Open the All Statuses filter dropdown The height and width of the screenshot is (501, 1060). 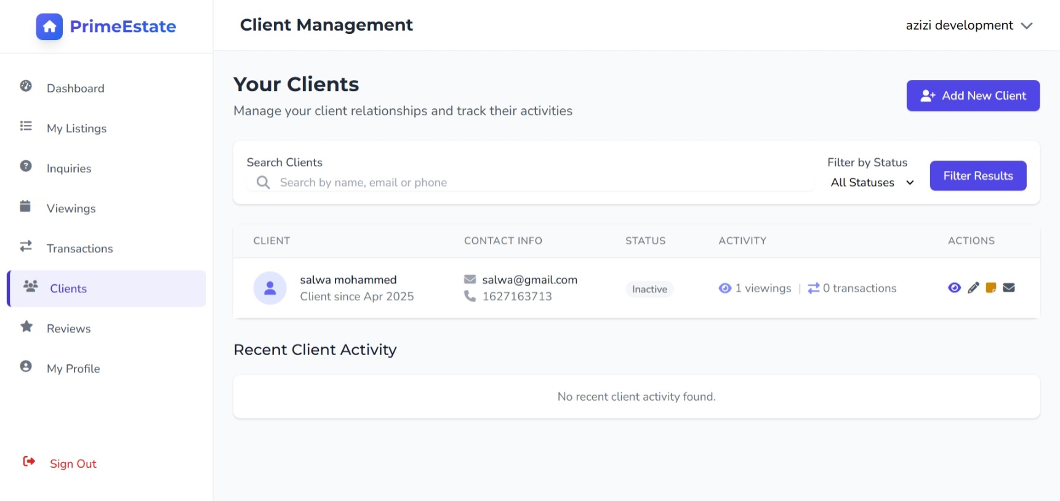pyautogui.click(x=872, y=183)
